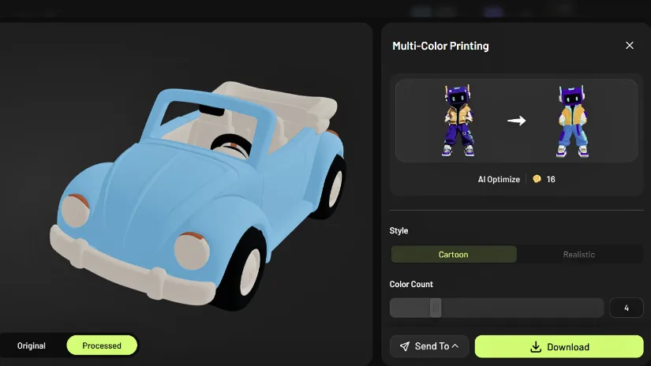The height and width of the screenshot is (366, 651).
Task: Click the Multi-Color Printing title
Action: [x=440, y=46]
